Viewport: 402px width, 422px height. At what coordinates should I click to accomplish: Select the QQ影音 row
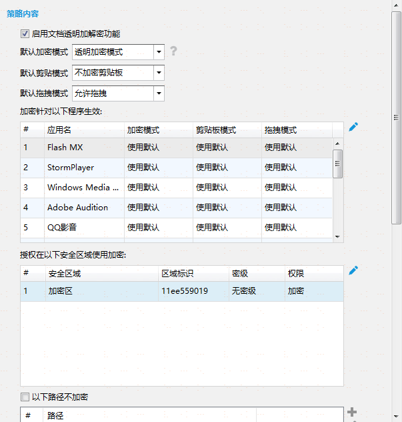(62, 228)
